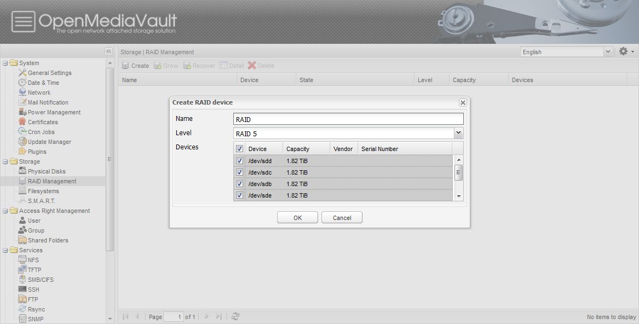
Task: Collapse the Services tree node
Action: coord(5,250)
